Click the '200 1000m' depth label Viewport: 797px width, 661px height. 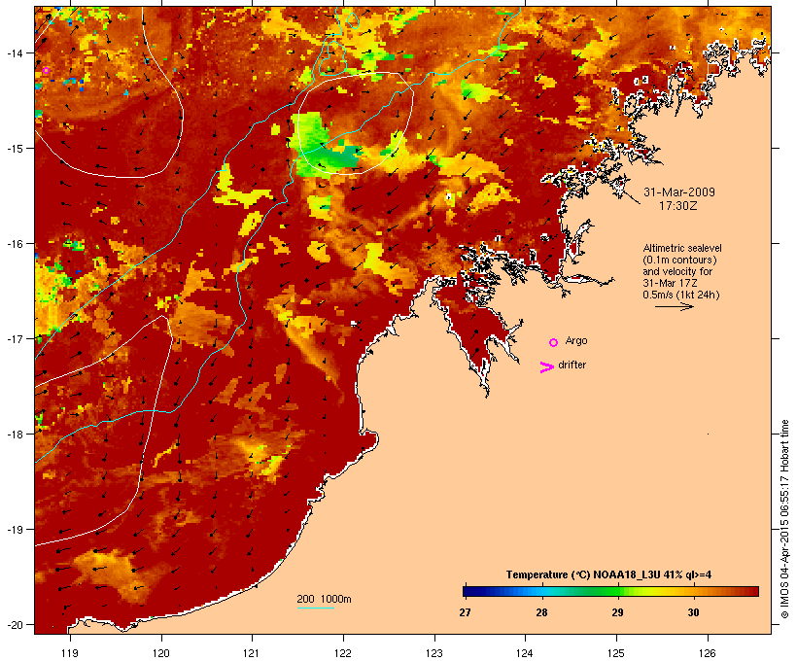point(324,599)
